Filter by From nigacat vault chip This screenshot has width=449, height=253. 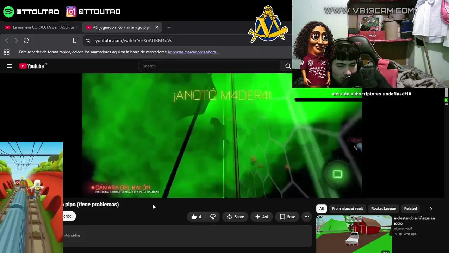tap(347, 209)
